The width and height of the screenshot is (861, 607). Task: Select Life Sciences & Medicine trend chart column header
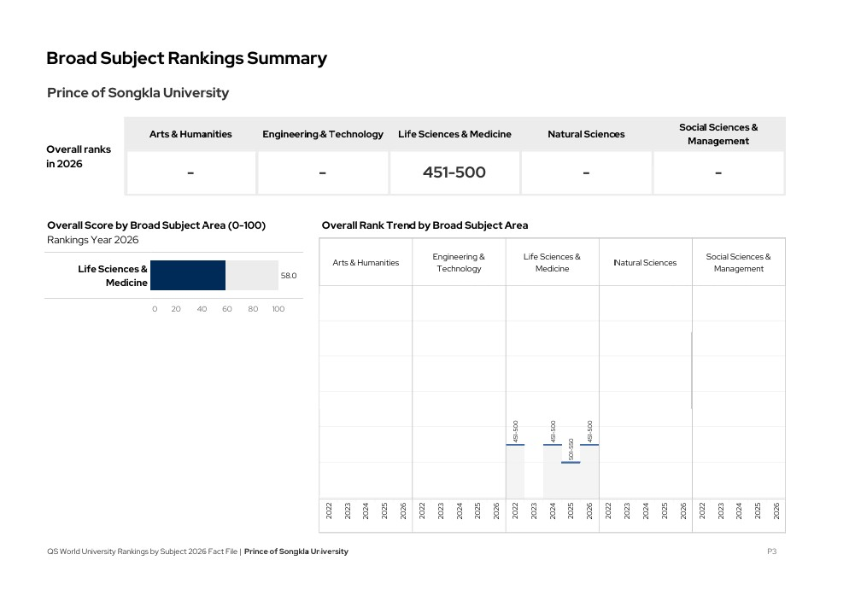pyautogui.click(x=552, y=262)
